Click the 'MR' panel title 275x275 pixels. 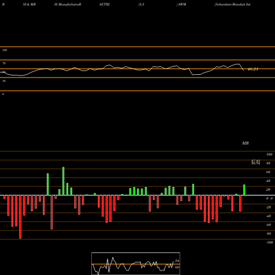245,143
